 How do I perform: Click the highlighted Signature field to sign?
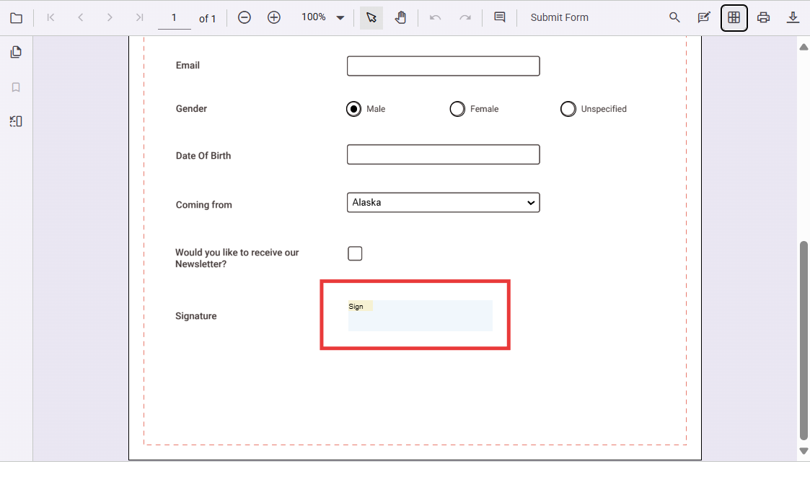(420, 315)
